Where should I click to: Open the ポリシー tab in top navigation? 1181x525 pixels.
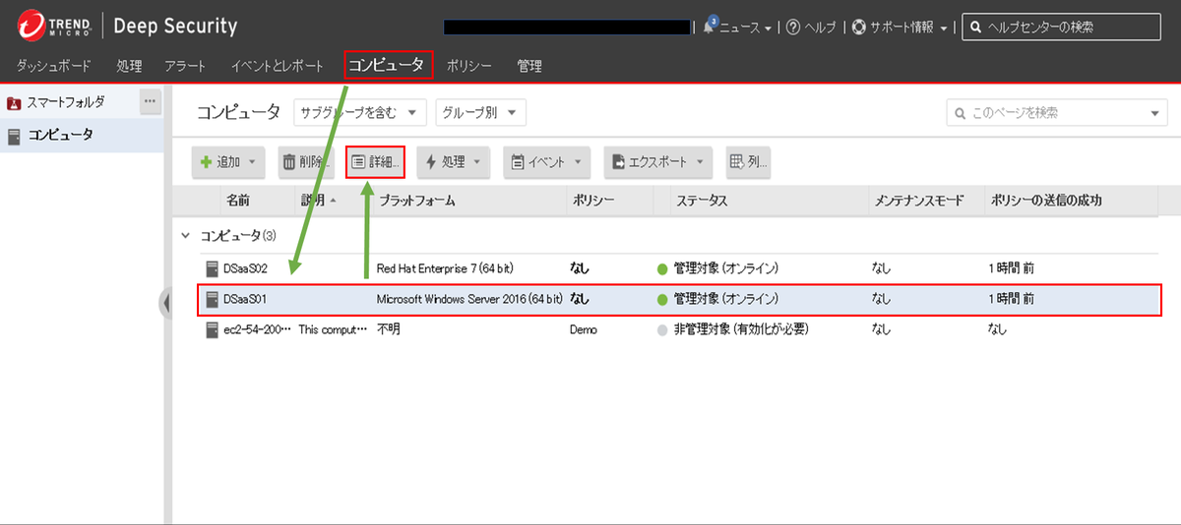pos(469,66)
